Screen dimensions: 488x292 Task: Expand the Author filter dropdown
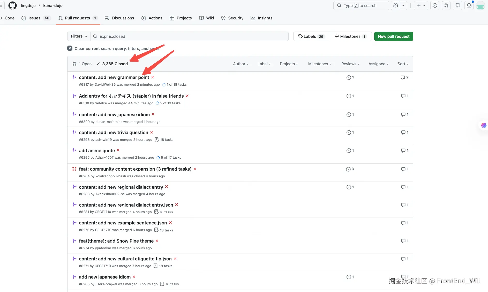click(241, 64)
